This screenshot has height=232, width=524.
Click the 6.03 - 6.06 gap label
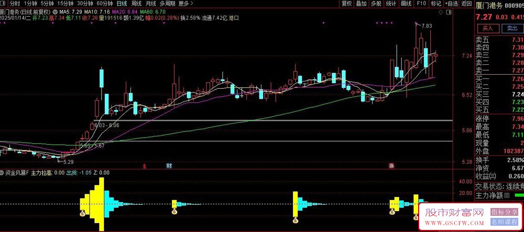106,125
